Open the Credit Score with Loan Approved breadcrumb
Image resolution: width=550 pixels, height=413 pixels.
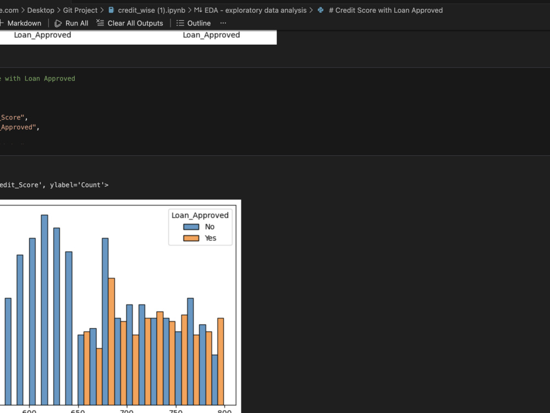pyautogui.click(x=386, y=10)
